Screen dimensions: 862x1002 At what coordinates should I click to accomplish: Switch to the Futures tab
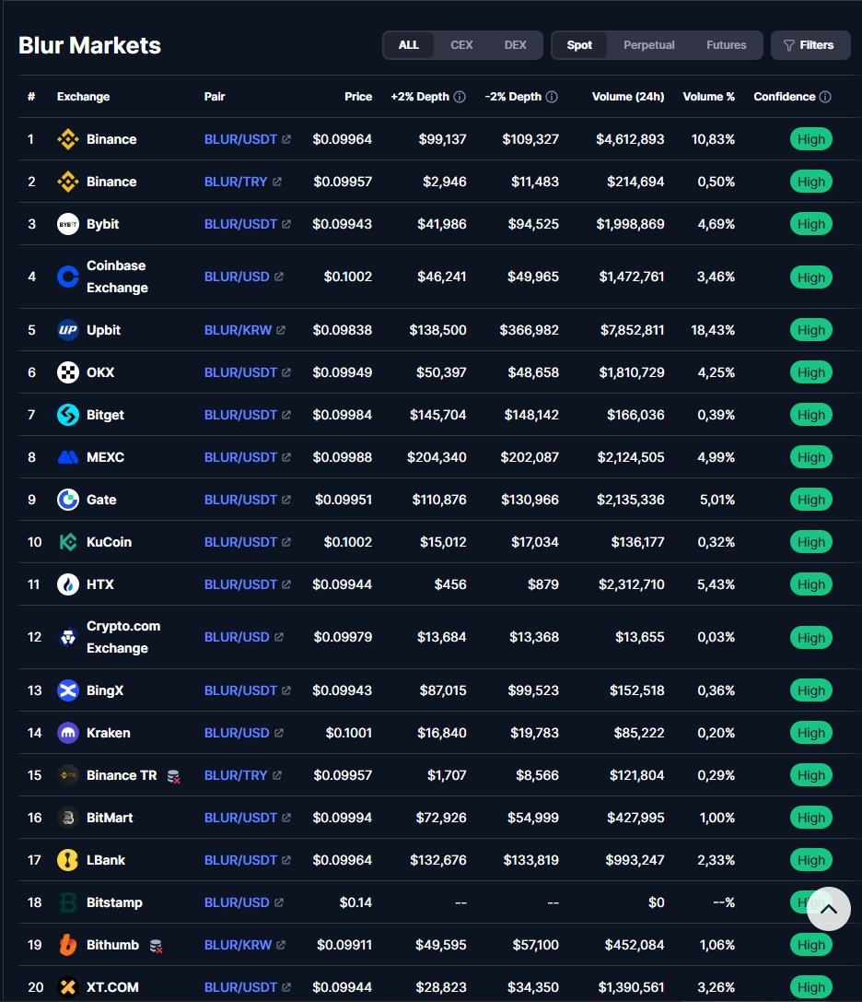point(726,45)
